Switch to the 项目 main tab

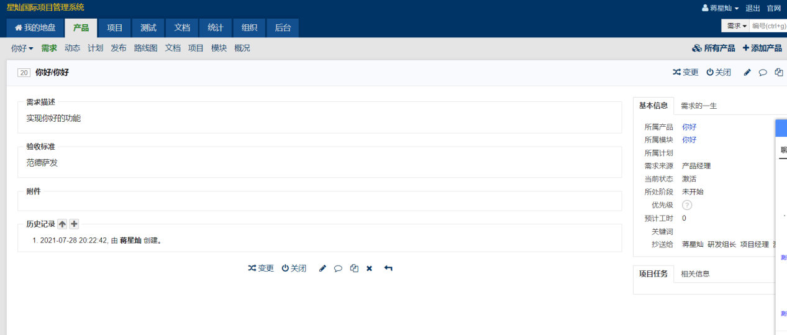pos(115,28)
